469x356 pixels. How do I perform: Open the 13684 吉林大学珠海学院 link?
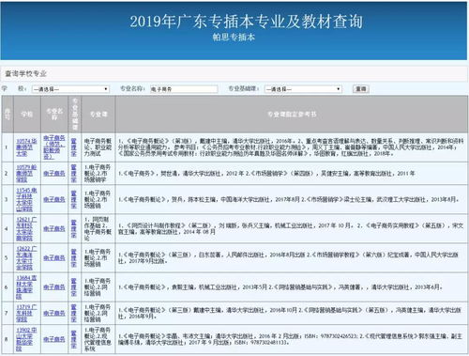[x=26, y=287]
